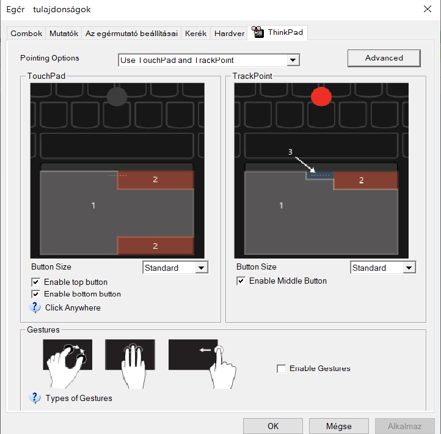Cancel with the Mégse button
Viewport: 441px width, 434px height.
click(x=339, y=426)
